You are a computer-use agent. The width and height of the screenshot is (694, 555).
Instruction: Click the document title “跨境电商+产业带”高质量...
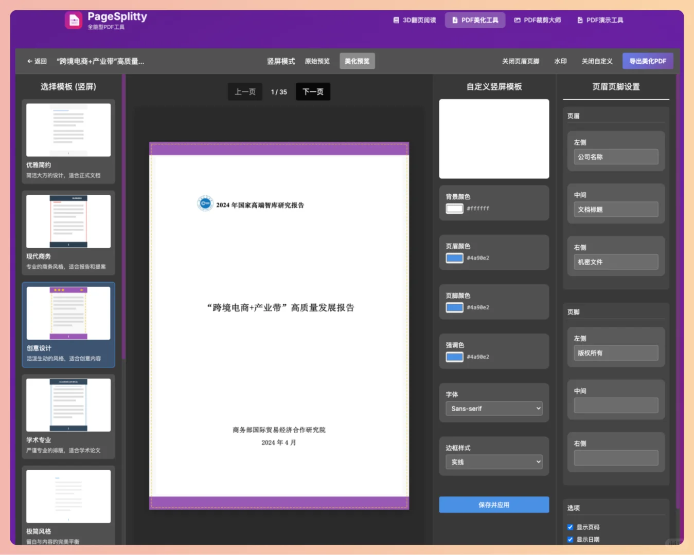pos(100,61)
